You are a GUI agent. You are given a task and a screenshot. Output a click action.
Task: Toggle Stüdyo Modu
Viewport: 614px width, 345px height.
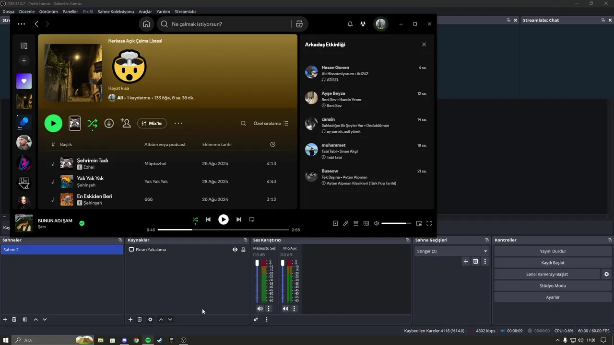(553, 286)
